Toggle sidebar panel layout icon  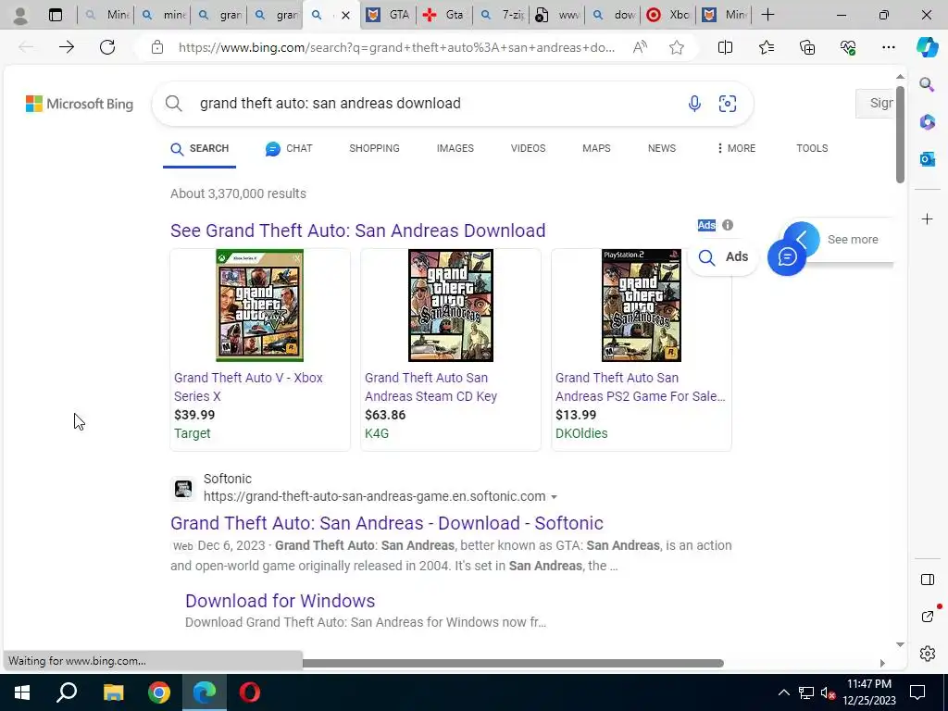pos(927,580)
